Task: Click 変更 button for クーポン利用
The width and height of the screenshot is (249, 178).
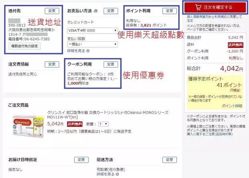Action: pyautogui.click(x=111, y=64)
